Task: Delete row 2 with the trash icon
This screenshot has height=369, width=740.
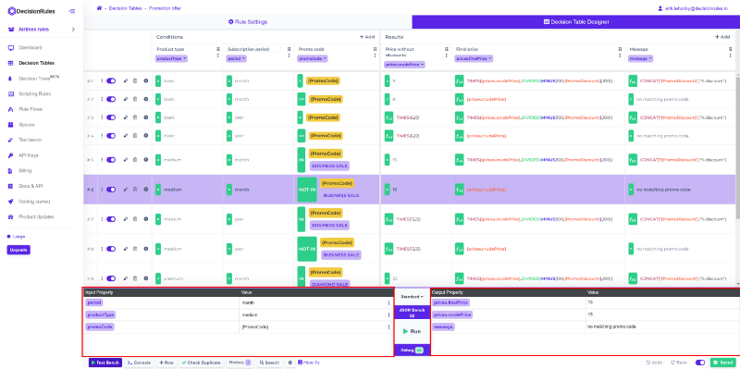Action: point(135,99)
